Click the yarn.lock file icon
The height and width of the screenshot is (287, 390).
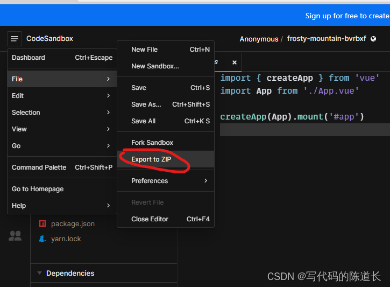tap(42, 239)
